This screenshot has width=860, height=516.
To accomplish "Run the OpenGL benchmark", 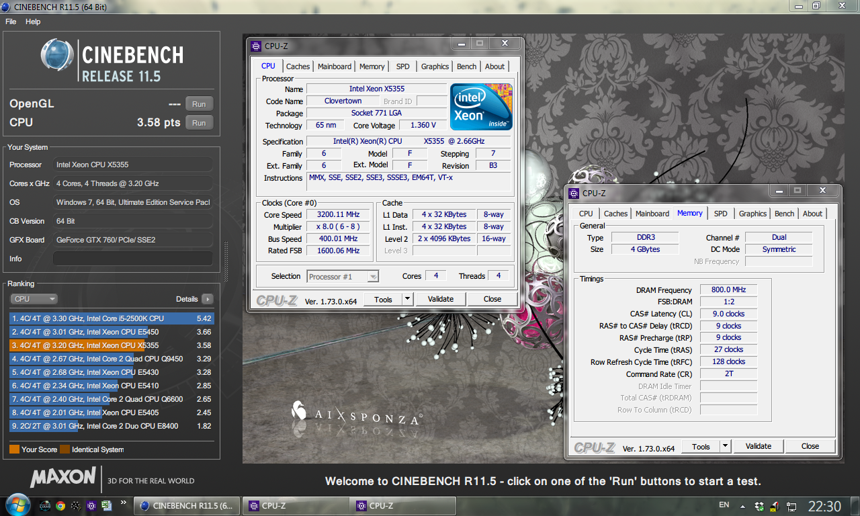I will click(199, 104).
